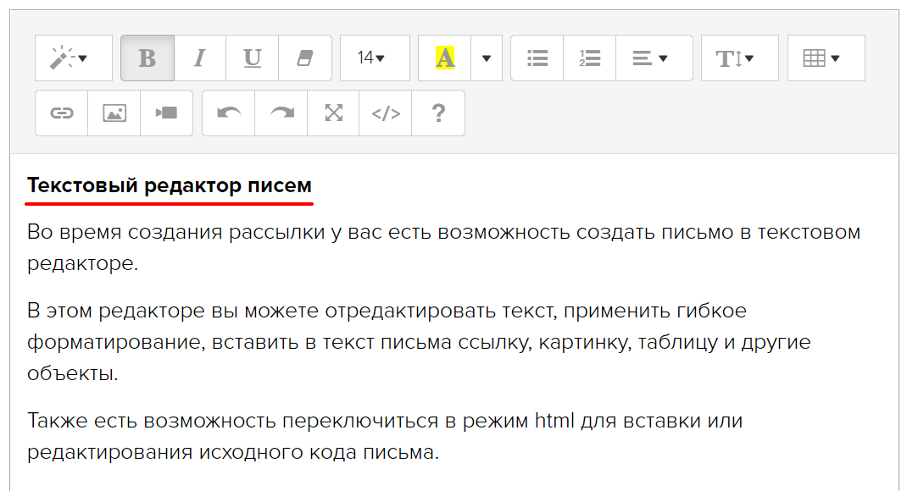Viewport: 907px width, 491px height.
Task: Redo the last action
Action: coord(281,113)
